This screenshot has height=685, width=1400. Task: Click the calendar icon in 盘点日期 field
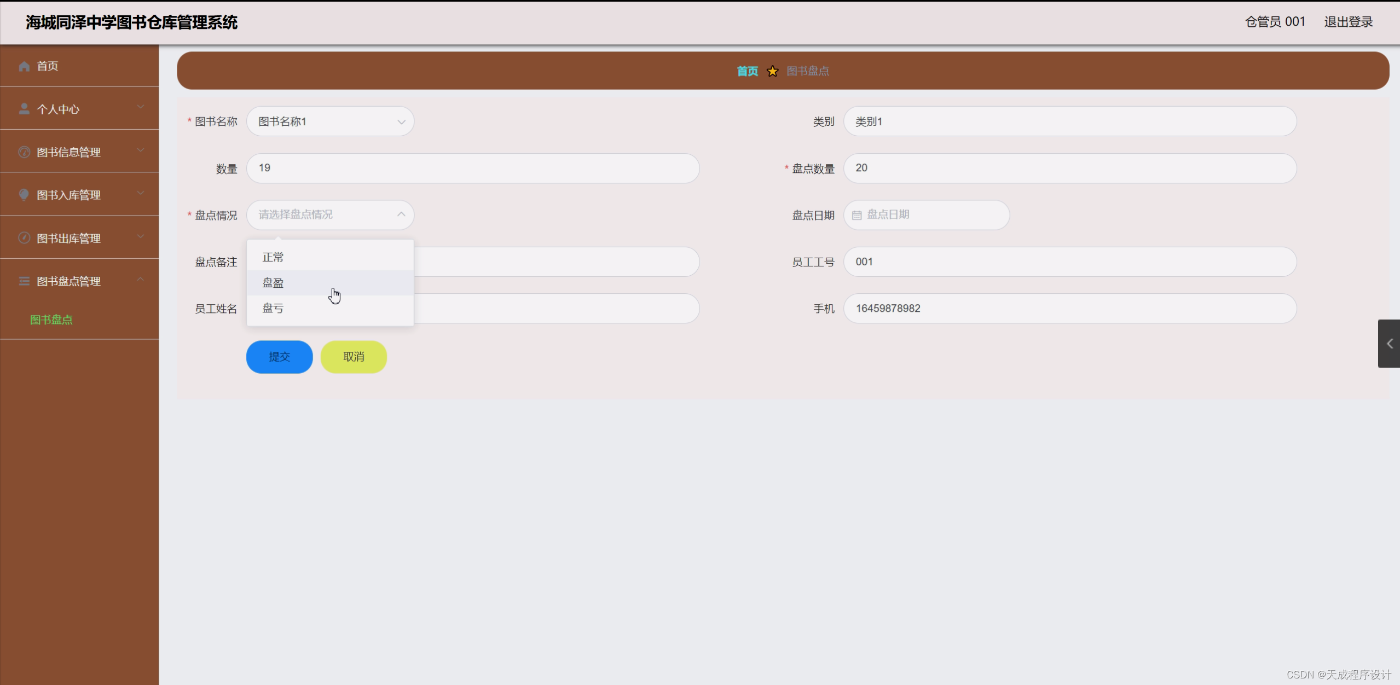point(857,215)
